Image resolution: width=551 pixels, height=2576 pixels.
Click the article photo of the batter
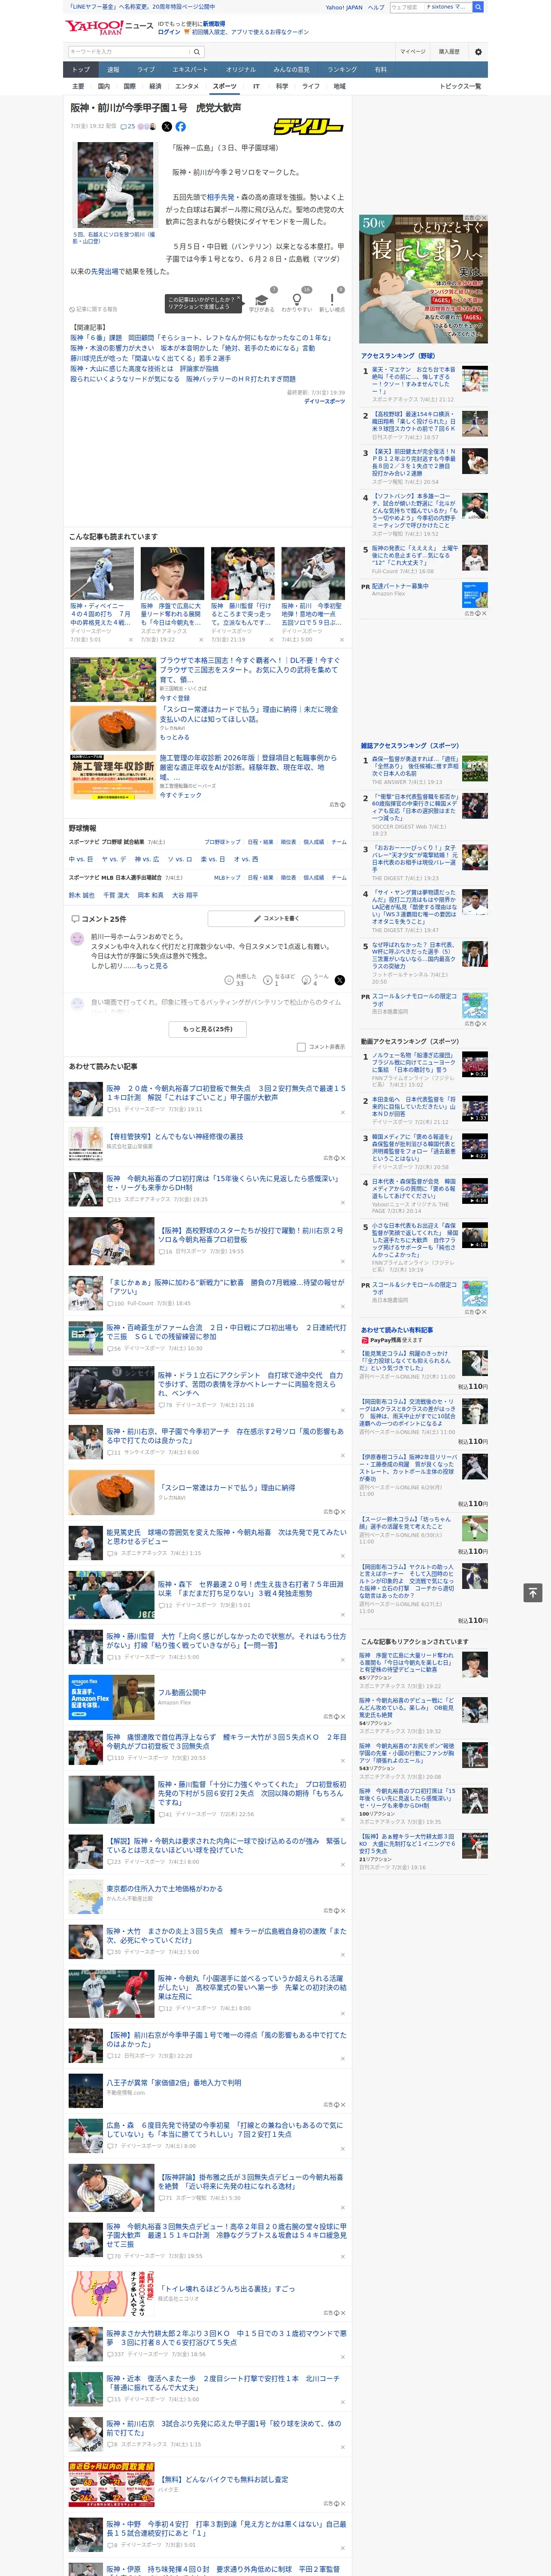[116, 185]
